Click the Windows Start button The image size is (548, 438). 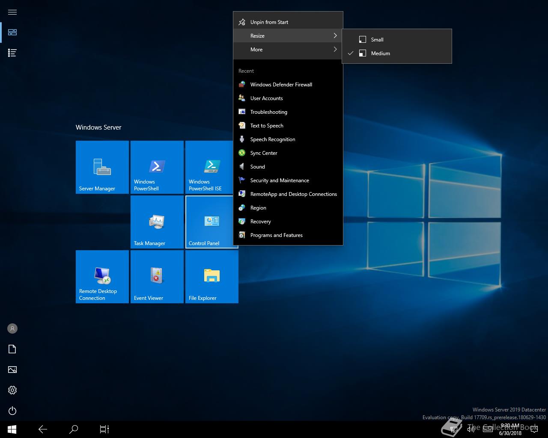click(12, 429)
